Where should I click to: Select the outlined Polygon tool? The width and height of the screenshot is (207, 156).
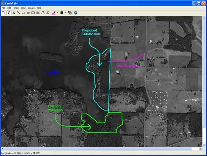43,13
